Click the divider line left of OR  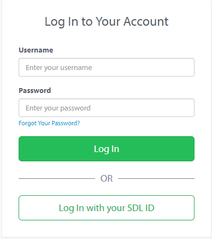[57, 178]
